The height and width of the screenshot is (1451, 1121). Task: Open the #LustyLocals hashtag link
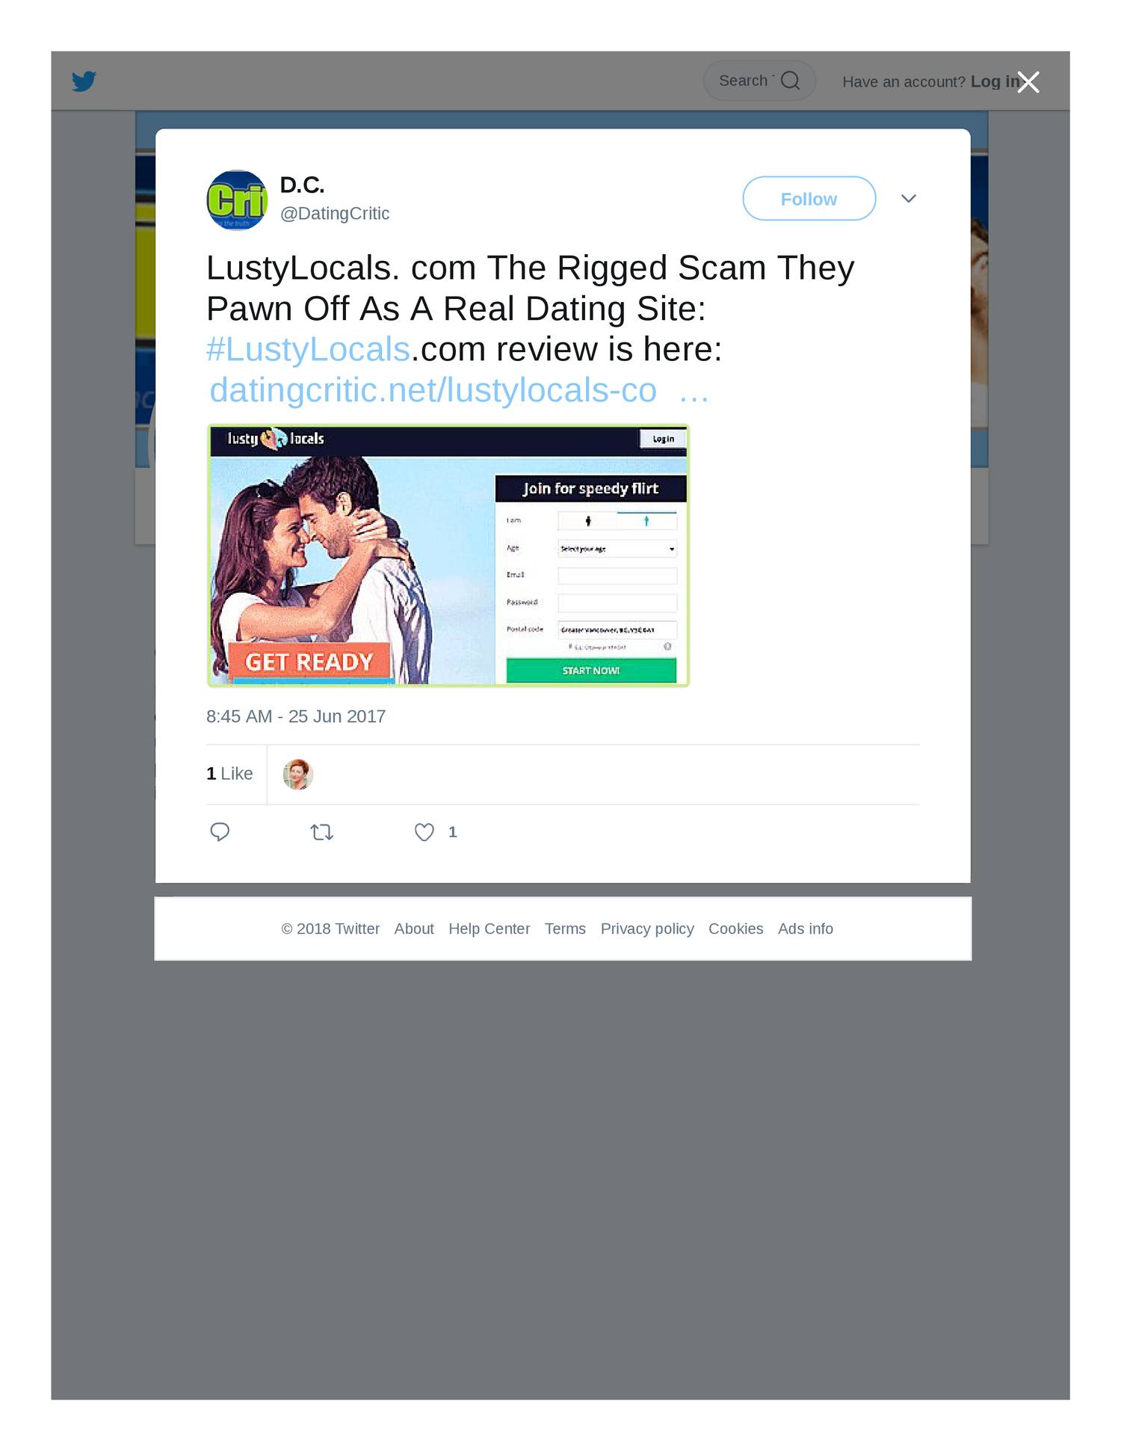point(308,349)
